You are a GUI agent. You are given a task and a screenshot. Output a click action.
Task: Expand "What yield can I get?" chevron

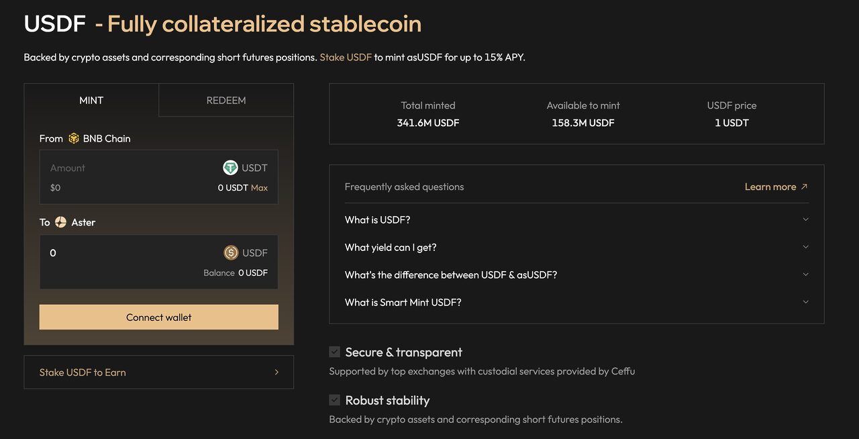(805, 247)
